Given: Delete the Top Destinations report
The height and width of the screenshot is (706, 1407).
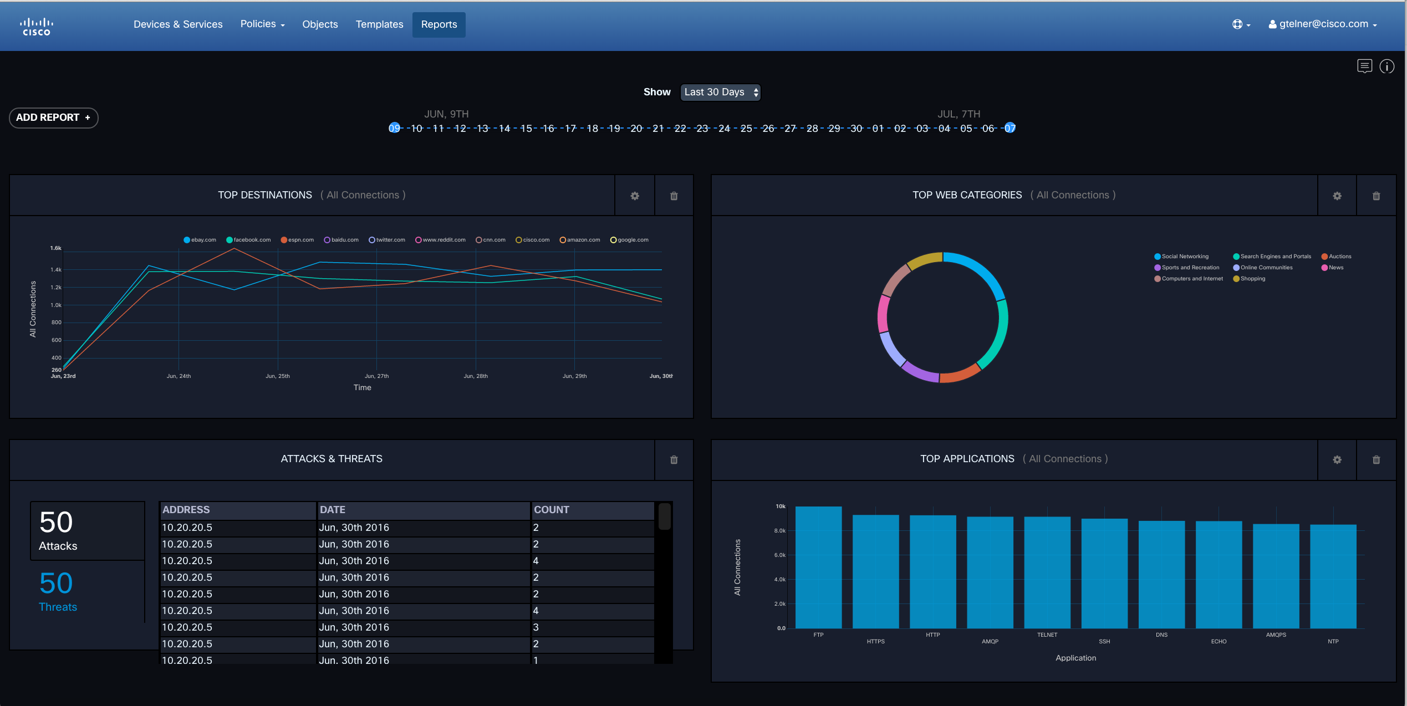Looking at the screenshot, I should click(x=674, y=196).
